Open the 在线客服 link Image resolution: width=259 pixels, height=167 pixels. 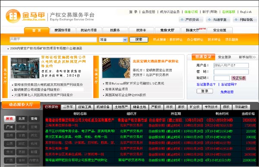coord(229,12)
